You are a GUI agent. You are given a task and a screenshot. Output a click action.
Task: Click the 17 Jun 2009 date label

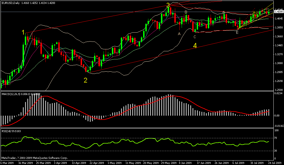204,163
